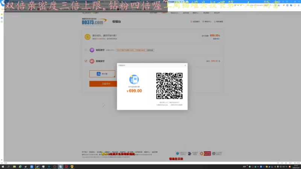Expand the 我的DD373 top menu
Screen dimensions: 301x169
175,13
